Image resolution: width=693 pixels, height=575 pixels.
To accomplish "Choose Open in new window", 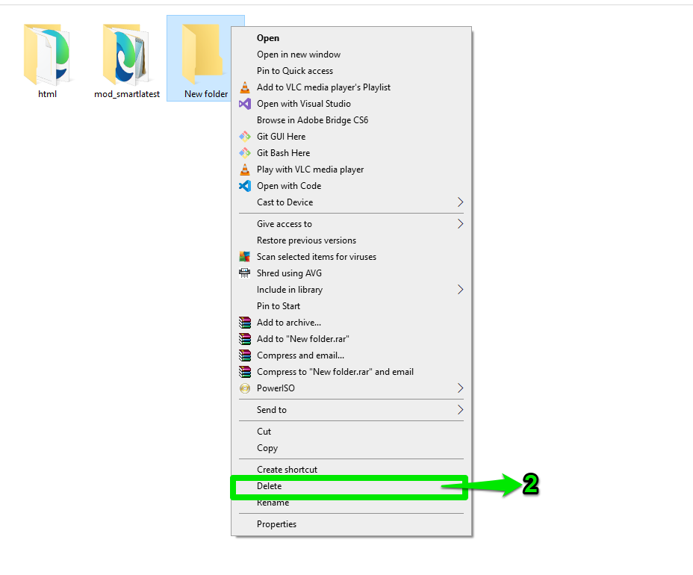I will (x=352, y=55).
